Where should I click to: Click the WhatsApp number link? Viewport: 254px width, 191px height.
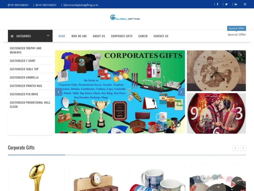(x=46, y=5)
